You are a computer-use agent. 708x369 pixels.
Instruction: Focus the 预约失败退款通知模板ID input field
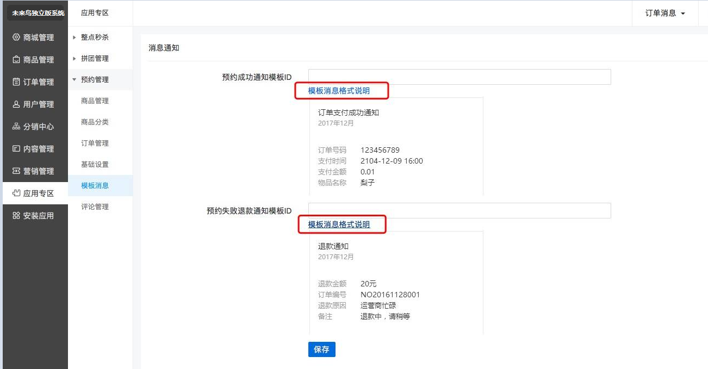coord(459,211)
